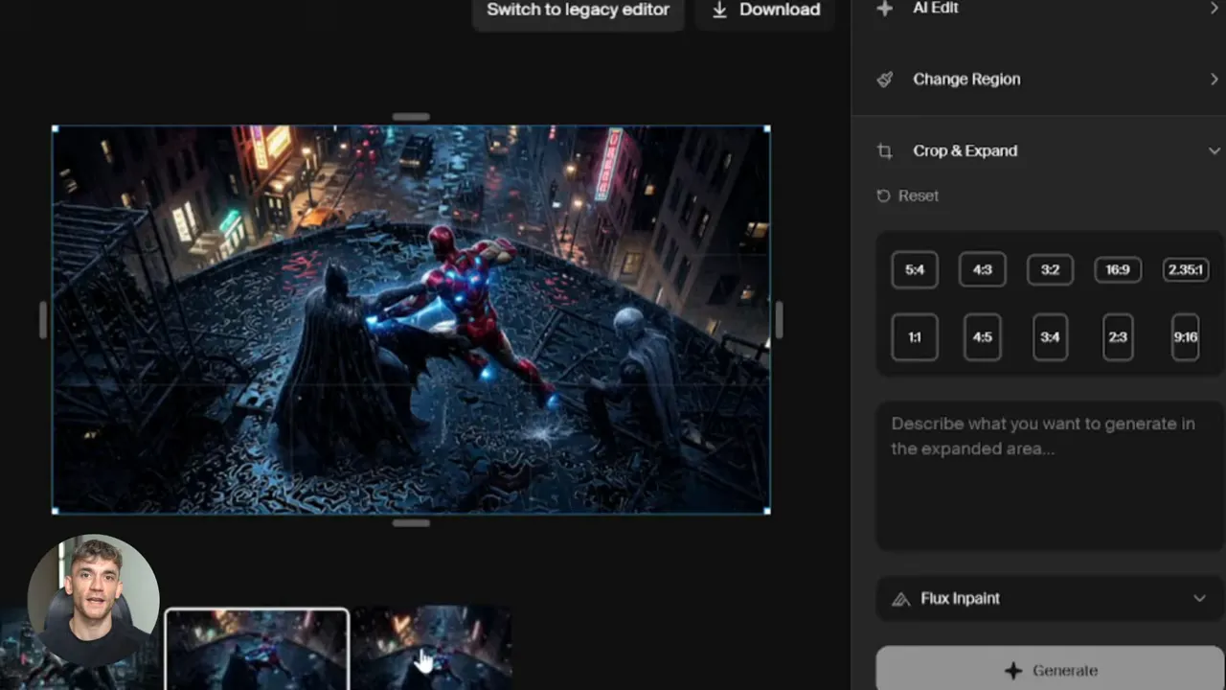Image resolution: width=1226 pixels, height=690 pixels.
Task: Click Switch to legacy editor button
Action: [579, 11]
